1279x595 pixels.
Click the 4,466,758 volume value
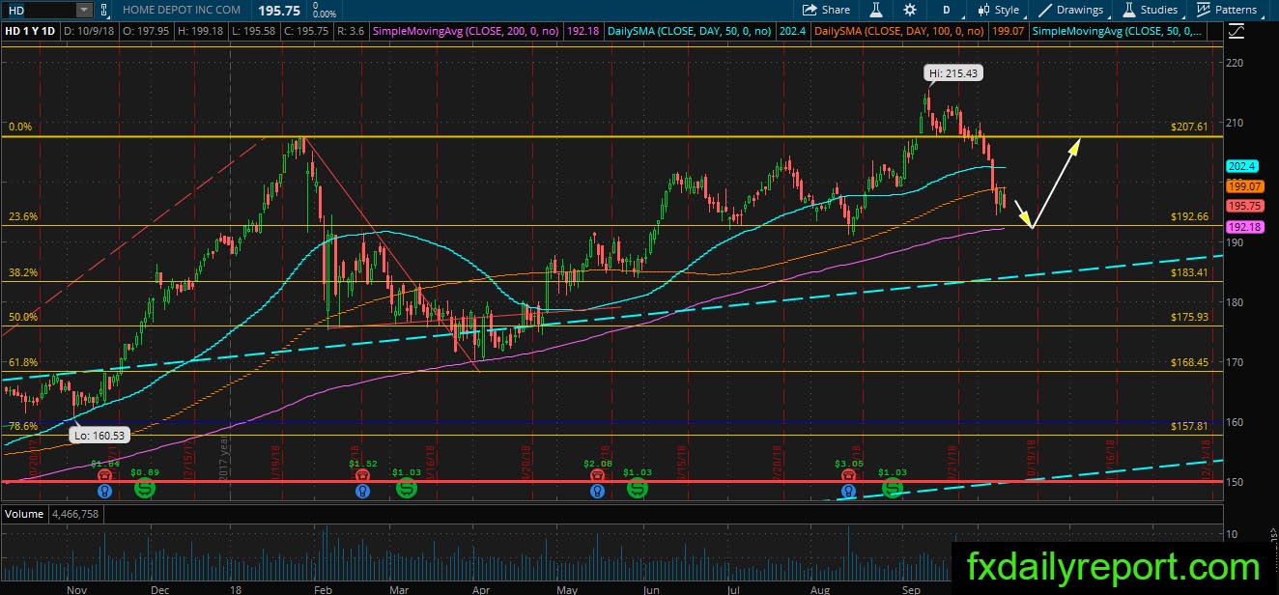(x=74, y=514)
